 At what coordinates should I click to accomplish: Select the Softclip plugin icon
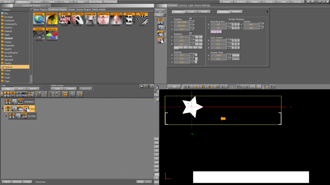coord(38,34)
